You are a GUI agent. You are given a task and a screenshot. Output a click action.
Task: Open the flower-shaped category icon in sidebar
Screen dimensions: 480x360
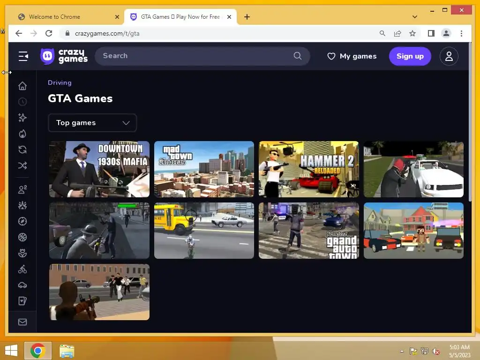point(22,253)
